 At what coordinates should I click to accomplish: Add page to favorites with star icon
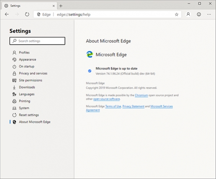click(x=177, y=15)
